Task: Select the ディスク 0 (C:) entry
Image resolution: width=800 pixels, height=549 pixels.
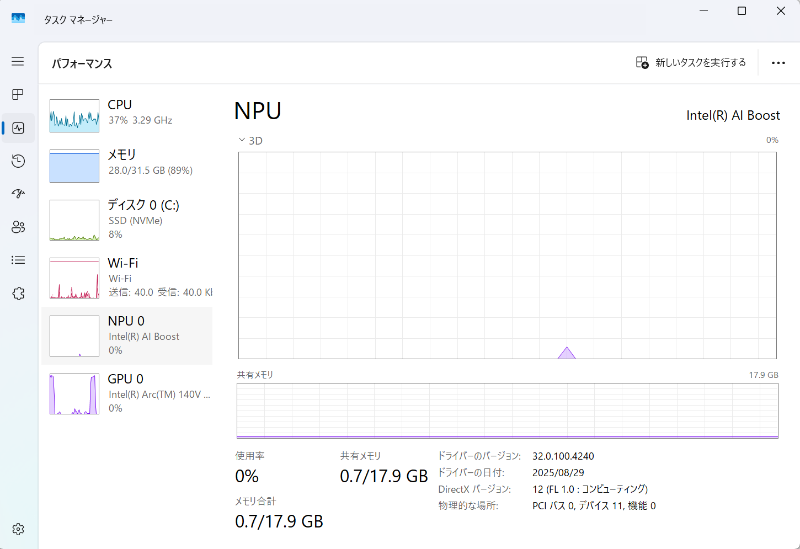Action: [127, 220]
